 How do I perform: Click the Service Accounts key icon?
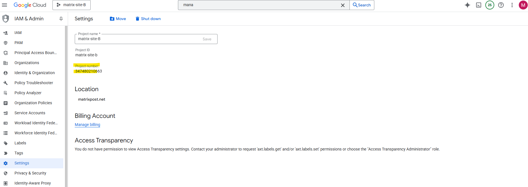point(6,113)
